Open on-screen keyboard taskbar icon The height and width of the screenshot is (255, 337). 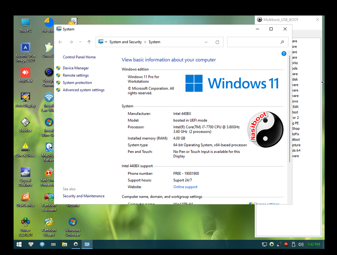(x=53, y=244)
